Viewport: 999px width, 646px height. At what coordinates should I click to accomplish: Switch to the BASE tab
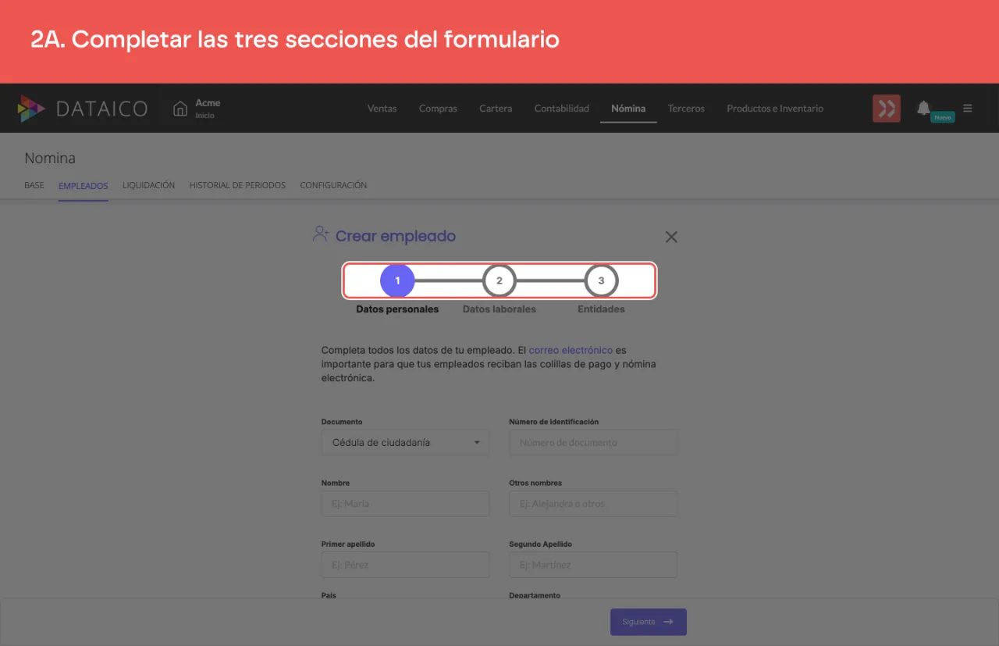pos(34,185)
